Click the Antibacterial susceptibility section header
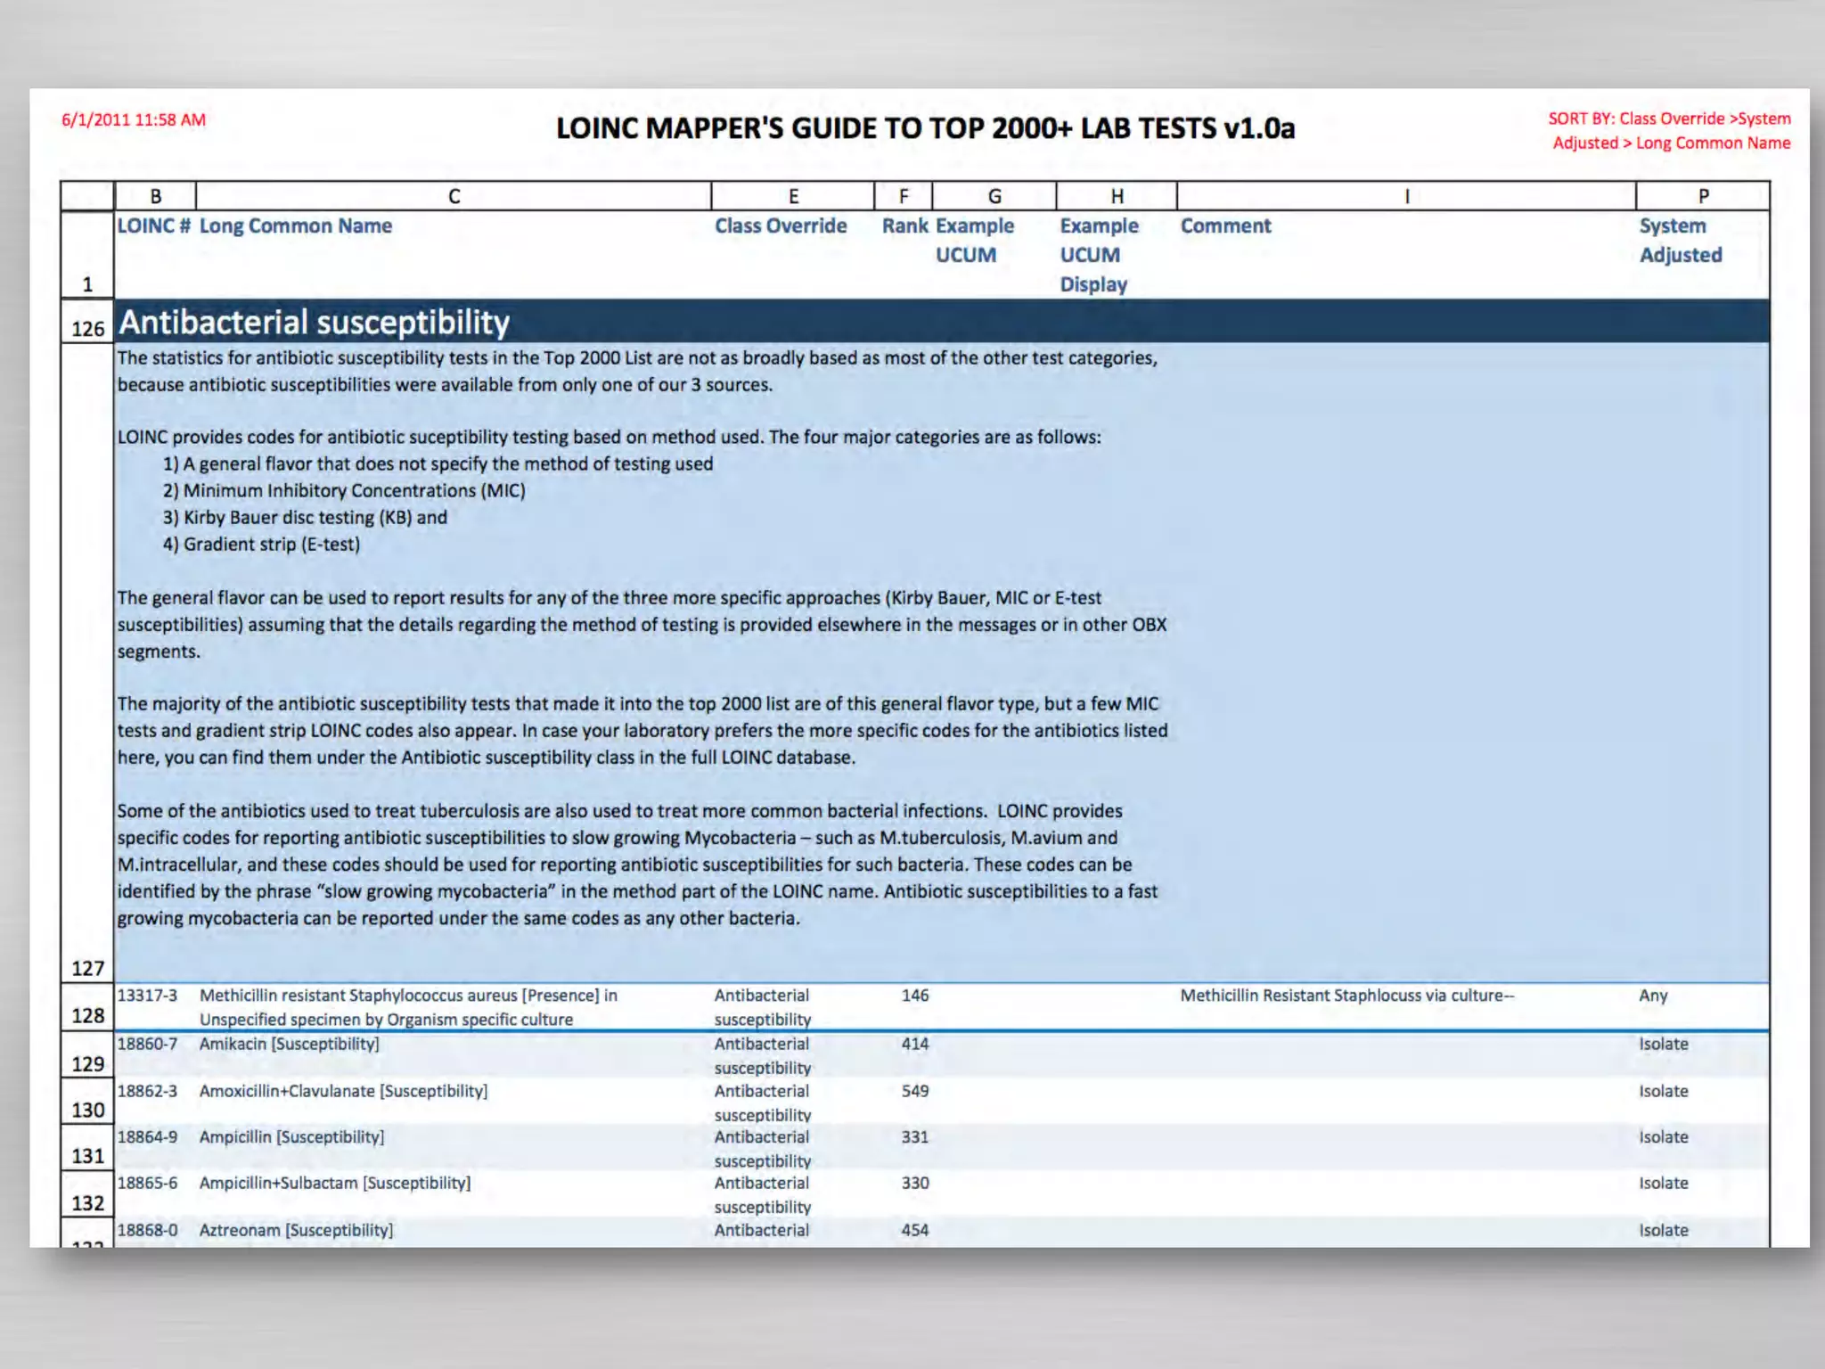Screen dimensions: 1825x1369 [314, 323]
